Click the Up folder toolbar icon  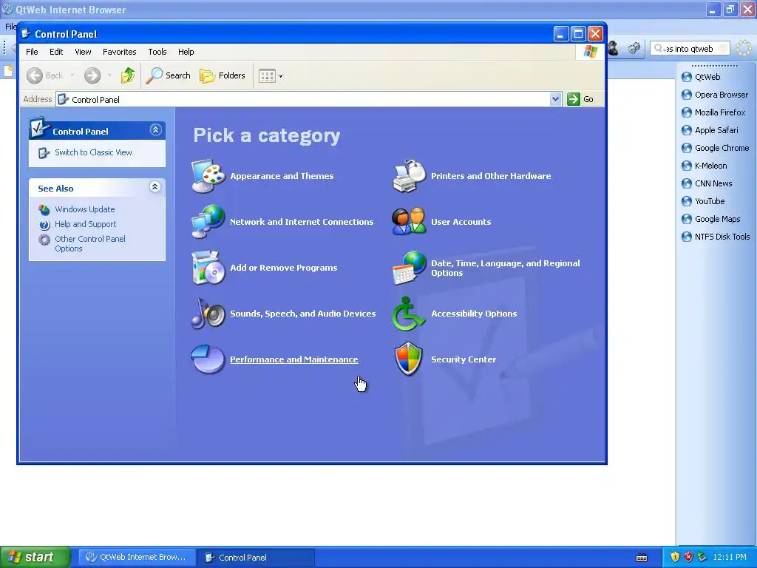(x=127, y=75)
